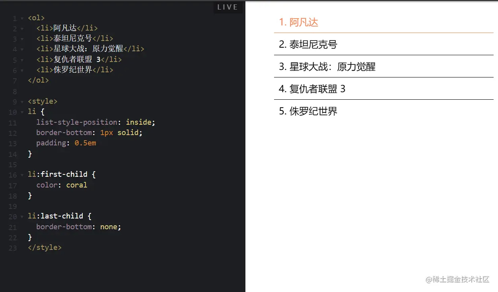The width and height of the screenshot is (498, 292).
Task: Click the opening <style> tag
Action: point(43,101)
